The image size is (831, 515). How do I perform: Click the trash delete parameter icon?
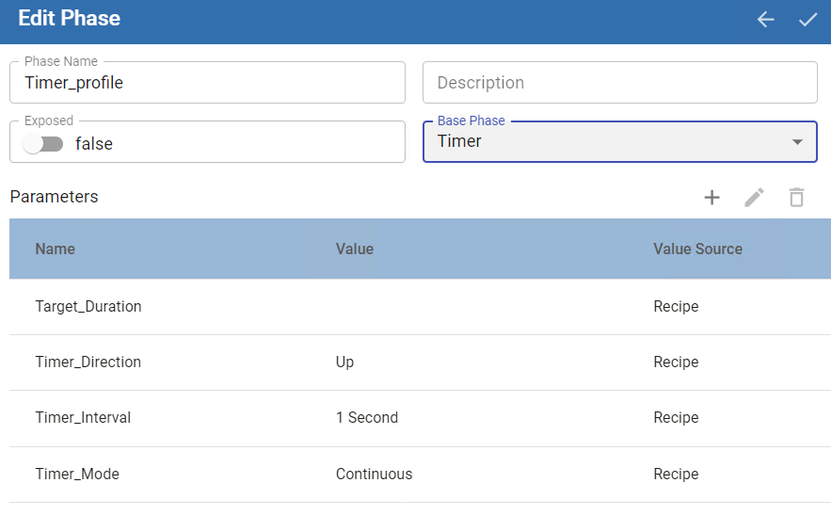(796, 197)
